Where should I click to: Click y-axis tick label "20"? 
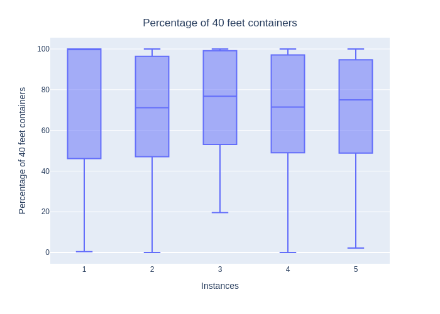[45, 212]
